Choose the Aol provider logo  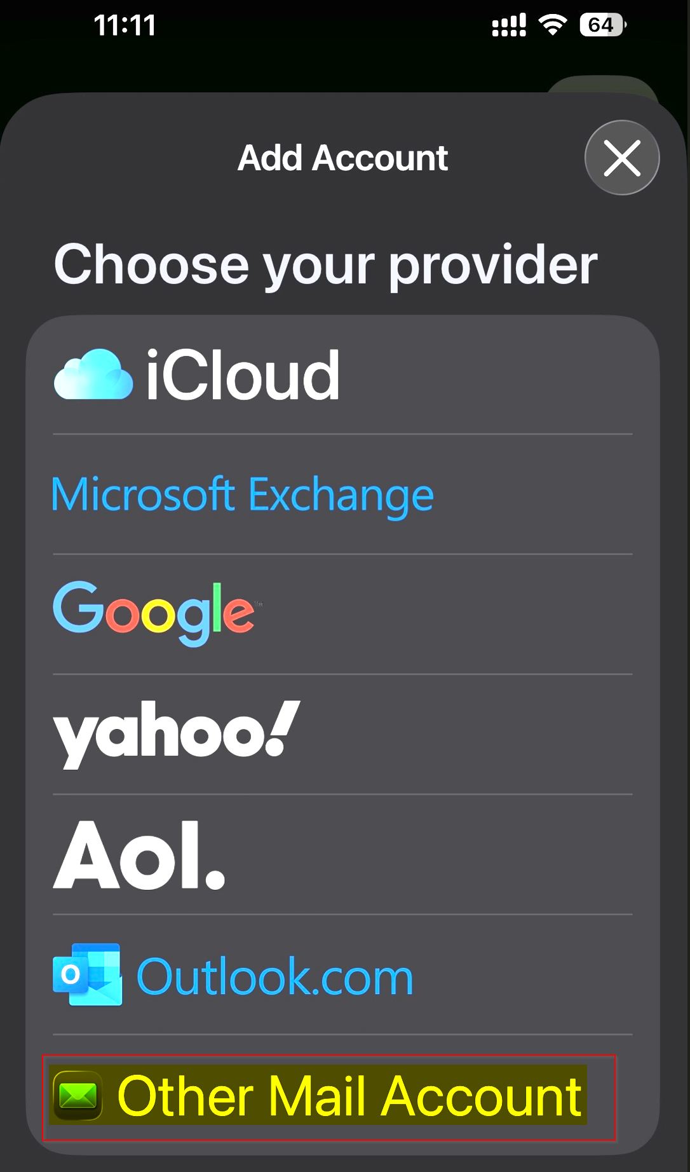click(x=139, y=854)
